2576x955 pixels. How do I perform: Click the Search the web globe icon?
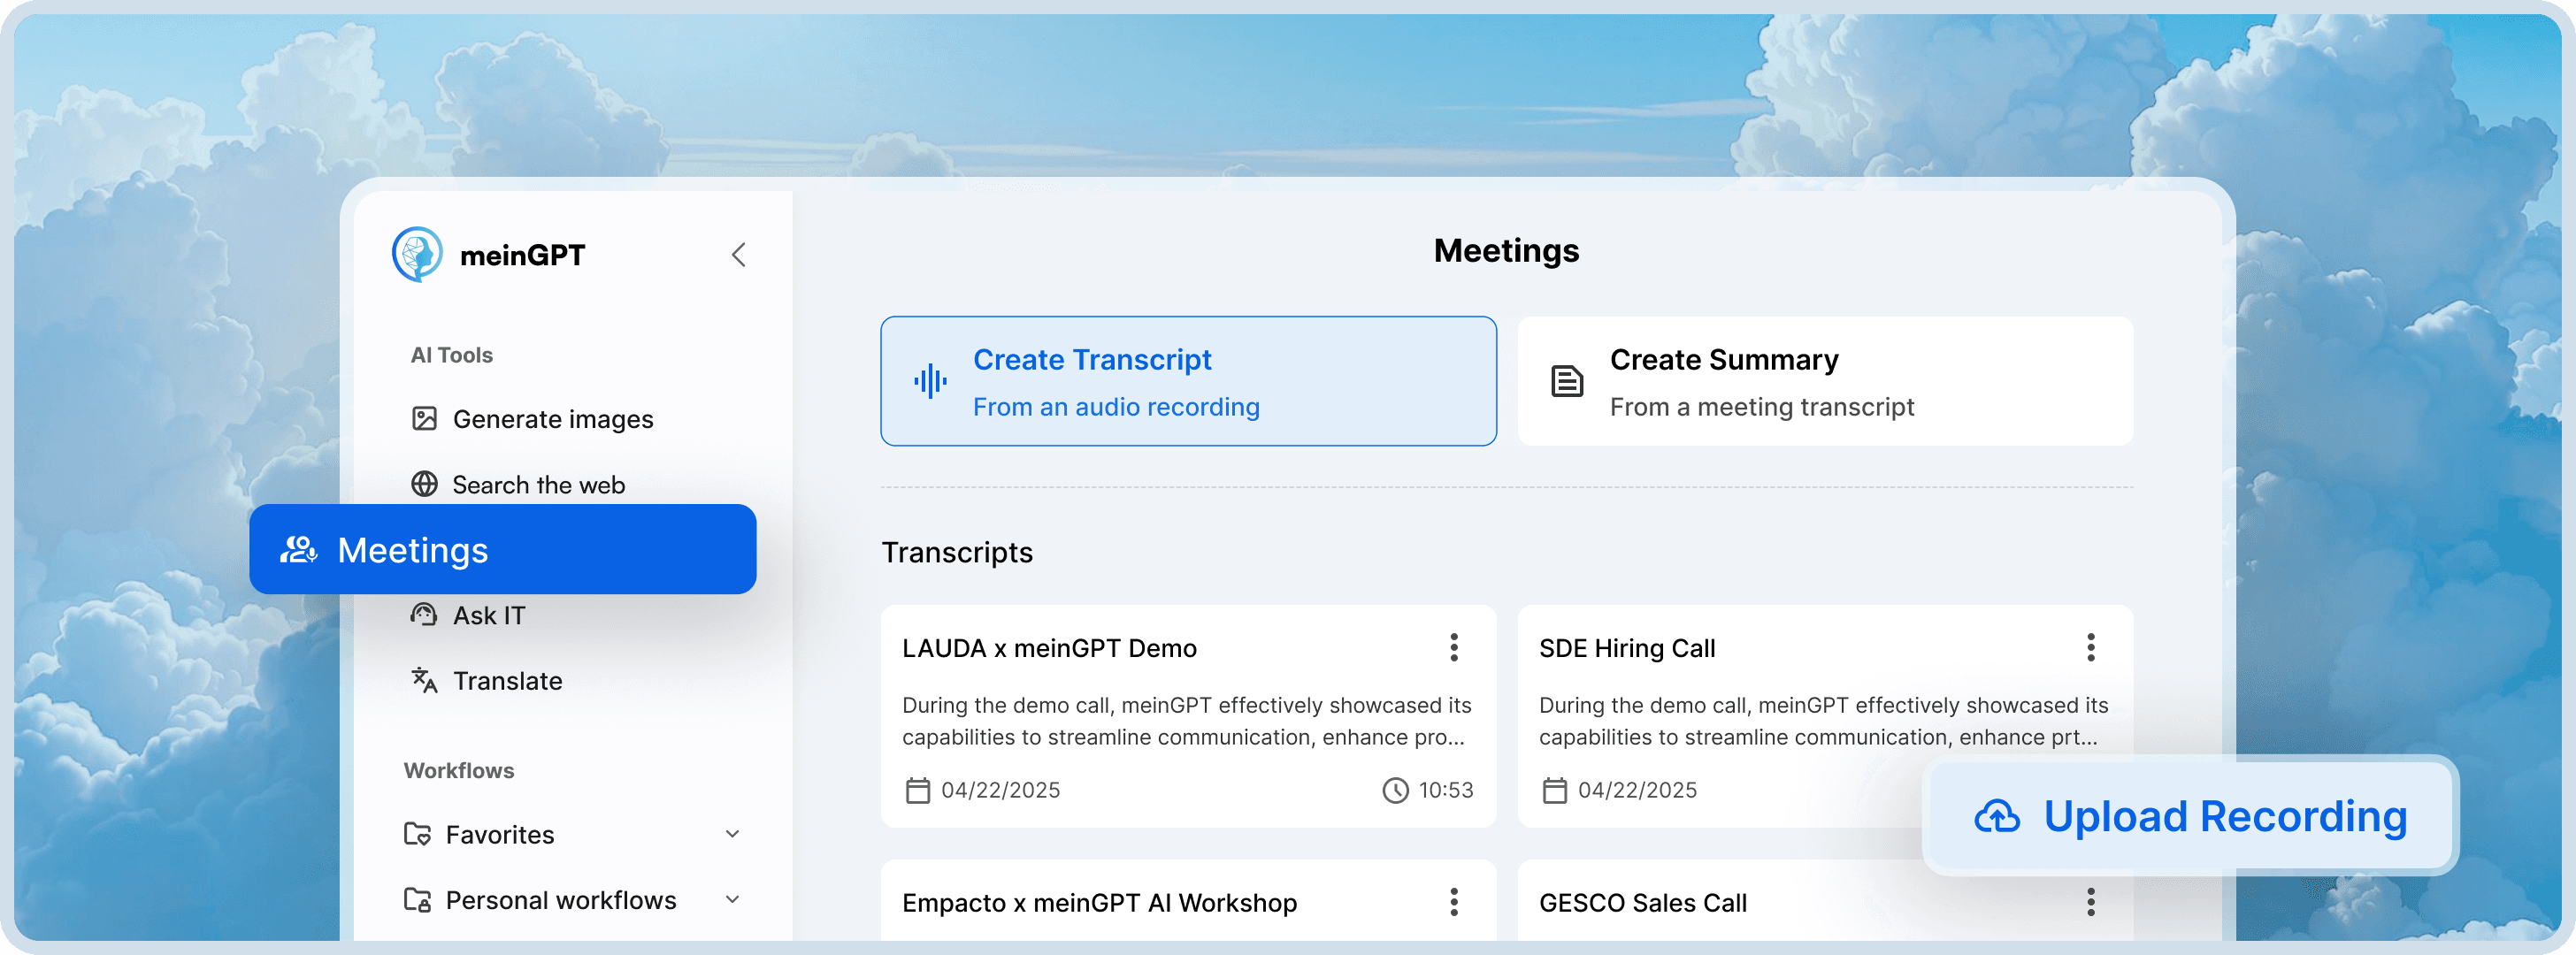click(x=424, y=484)
